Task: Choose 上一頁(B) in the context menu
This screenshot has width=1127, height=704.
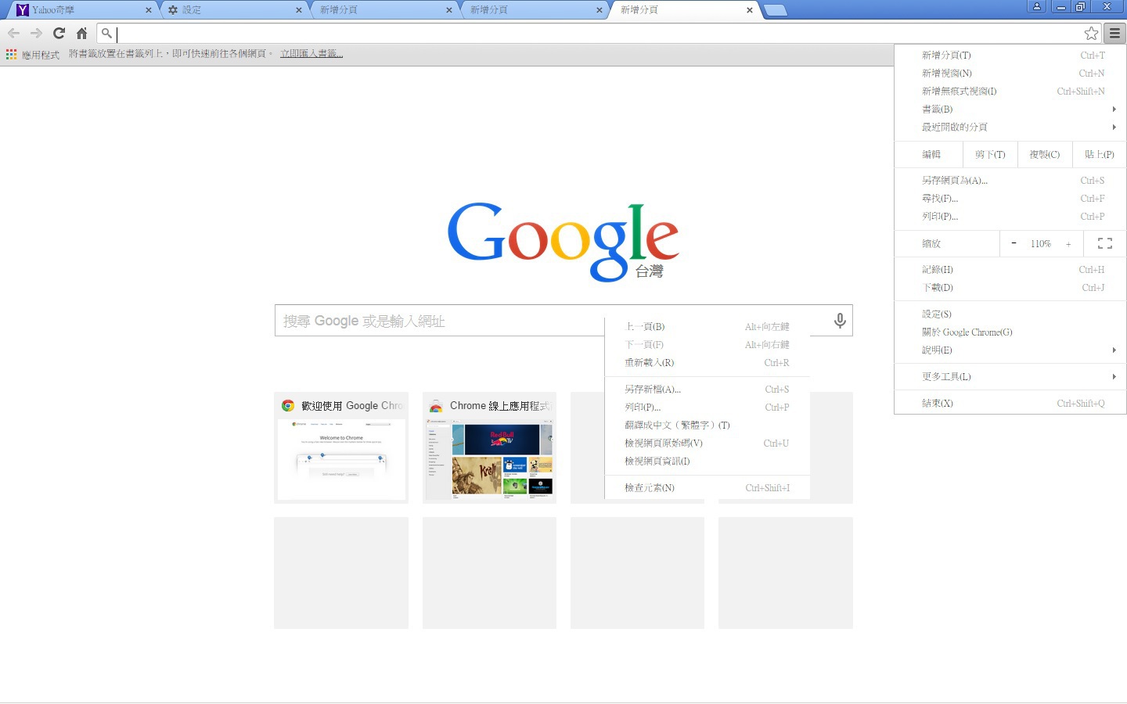Action: (x=708, y=326)
